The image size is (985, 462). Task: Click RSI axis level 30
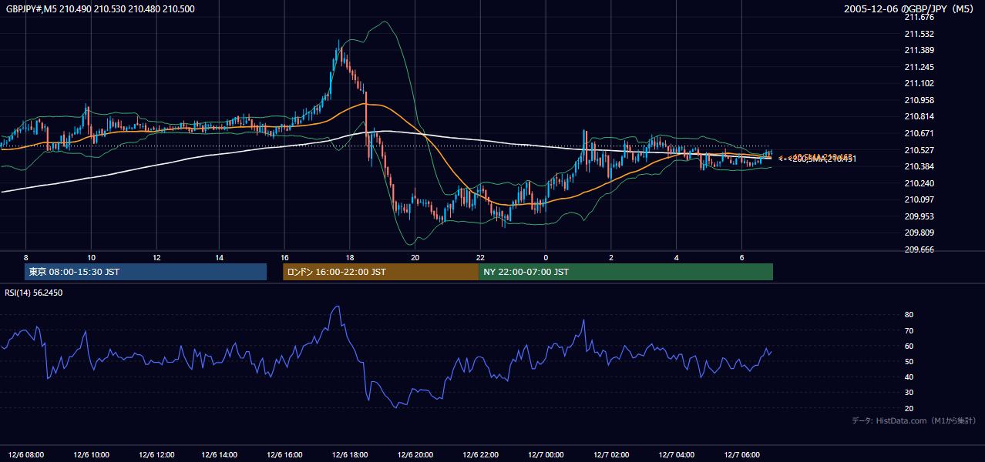909,393
